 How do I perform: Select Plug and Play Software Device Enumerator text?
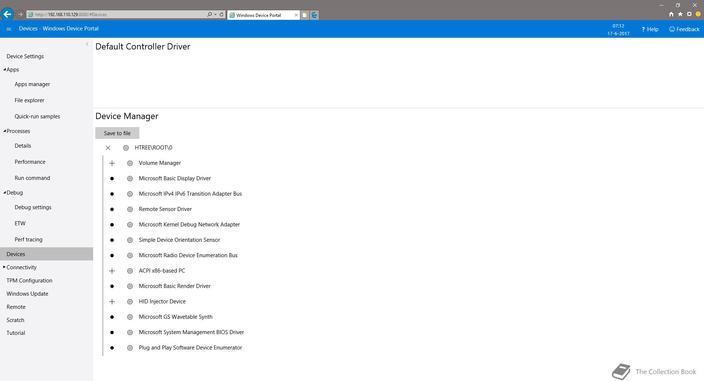tap(190, 348)
